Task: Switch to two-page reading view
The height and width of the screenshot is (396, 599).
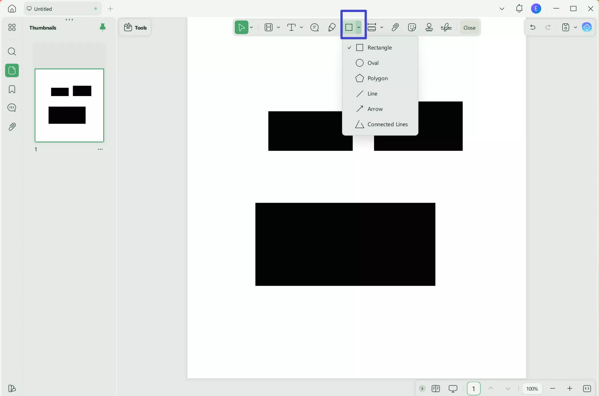Action: tap(436, 388)
